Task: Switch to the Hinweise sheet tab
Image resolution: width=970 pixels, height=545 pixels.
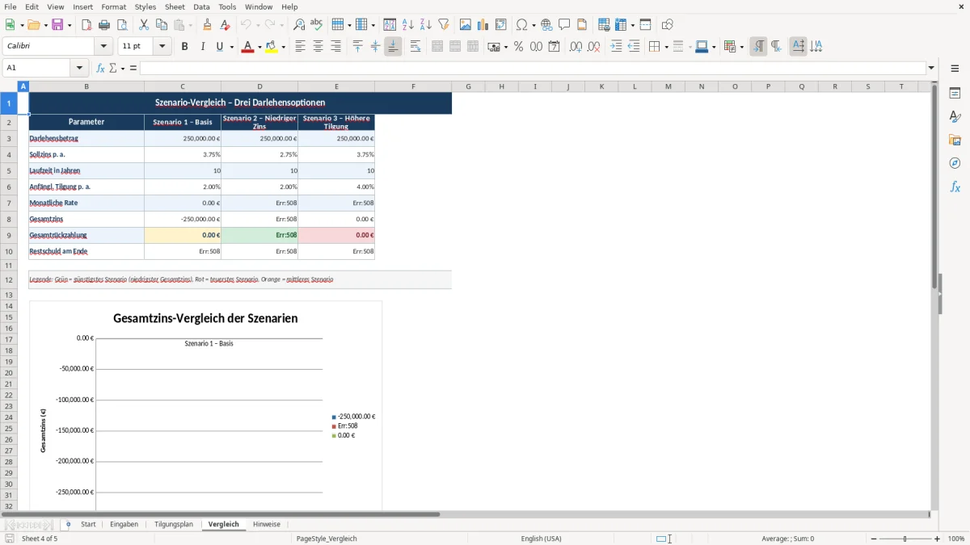Action: (266, 524)
